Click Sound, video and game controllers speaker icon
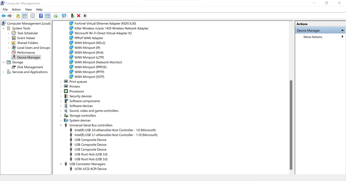The image size is (346, 181). (x=66, y=111)
